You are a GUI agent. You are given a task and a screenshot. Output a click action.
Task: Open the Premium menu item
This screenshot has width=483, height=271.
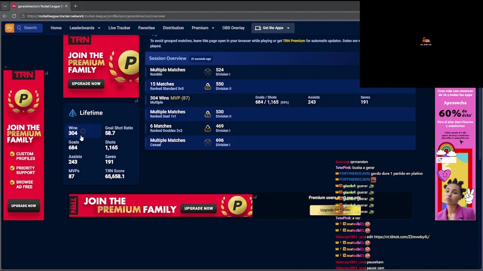point(200,28)
